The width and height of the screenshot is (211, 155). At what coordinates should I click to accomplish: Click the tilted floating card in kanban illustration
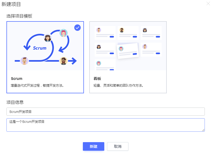(x=128, y=51)
